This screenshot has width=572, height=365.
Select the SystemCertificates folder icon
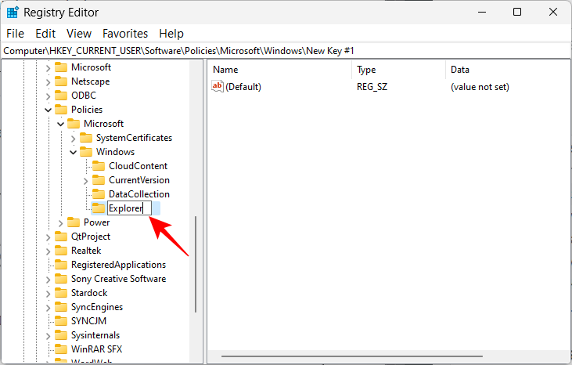85,138
